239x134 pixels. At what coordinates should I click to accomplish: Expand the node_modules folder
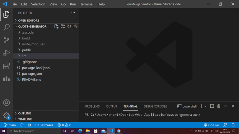[46, 44]
